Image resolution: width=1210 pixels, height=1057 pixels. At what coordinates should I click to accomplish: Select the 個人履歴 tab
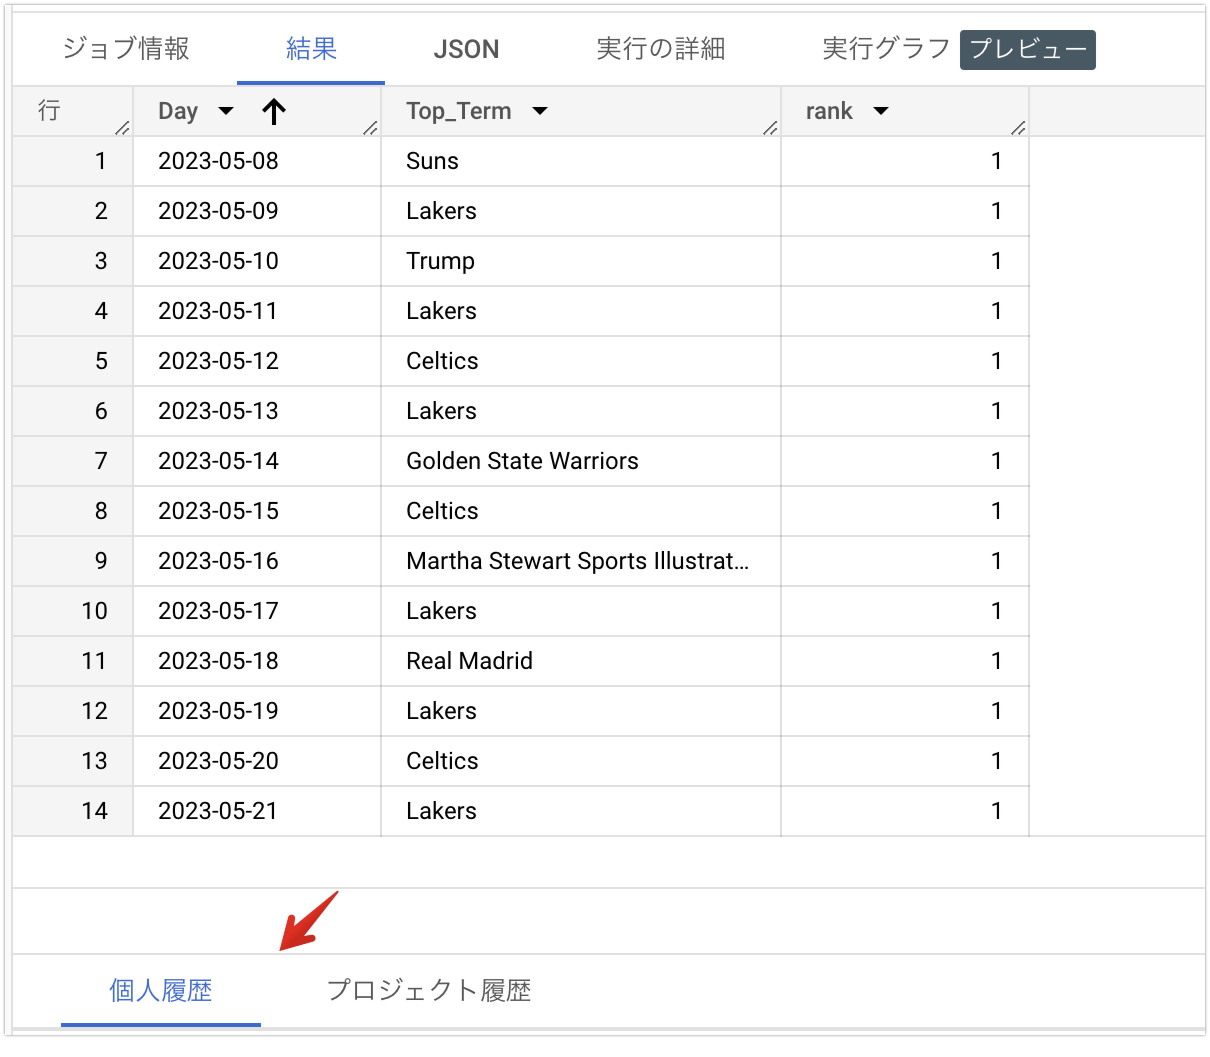160,990
